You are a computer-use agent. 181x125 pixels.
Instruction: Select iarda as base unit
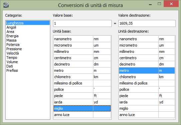coord(82,102)
